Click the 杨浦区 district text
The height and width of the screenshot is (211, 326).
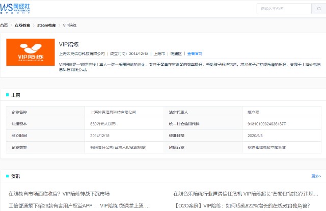coord(176,54)
